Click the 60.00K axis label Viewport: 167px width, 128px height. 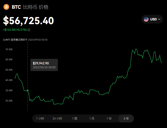coord(9,60)
